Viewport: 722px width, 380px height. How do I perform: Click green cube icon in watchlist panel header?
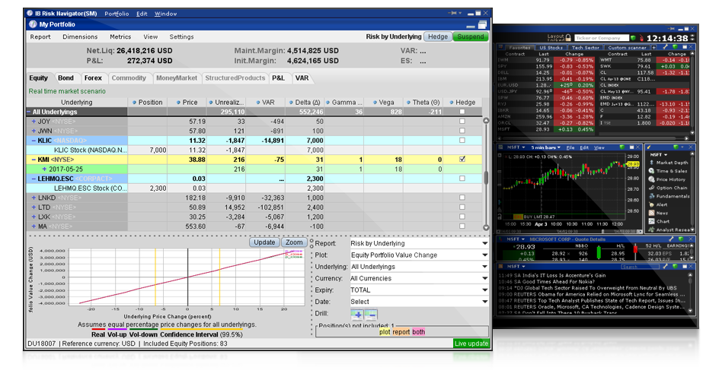675,47
